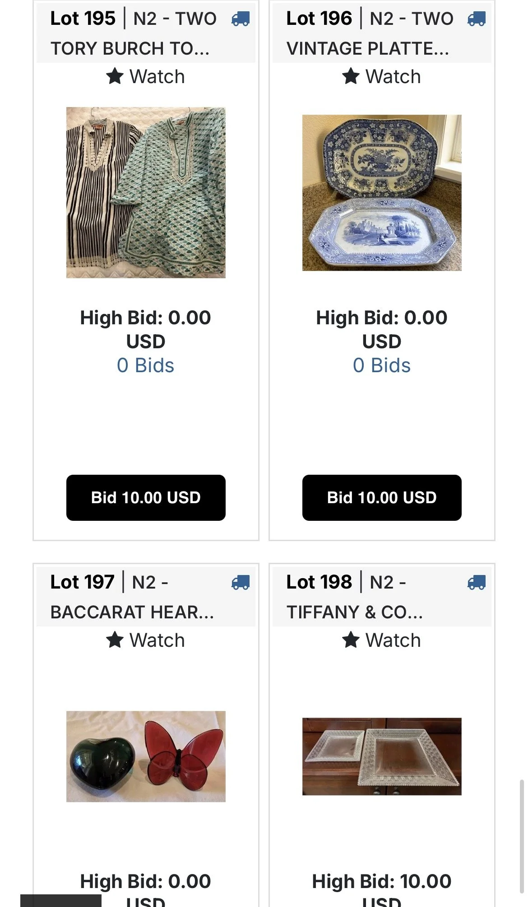This screenshot has width=528, height=907.
Task: Open Lot 196 Vintage Platte... title
Action: coord(368,48)
